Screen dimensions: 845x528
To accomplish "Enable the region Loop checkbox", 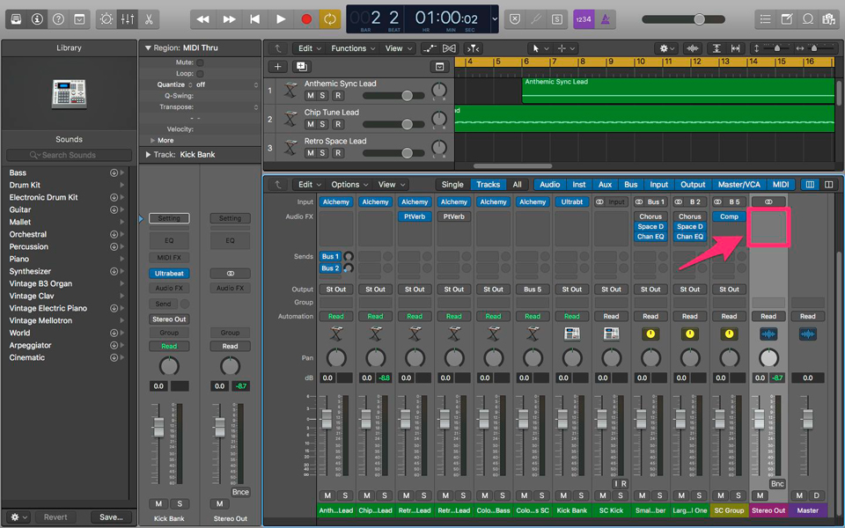I will coord(200,74).
